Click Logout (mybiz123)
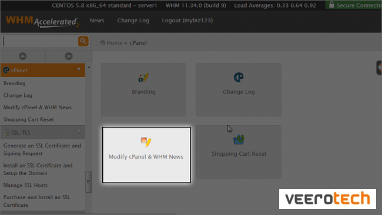This screenshot has height=215, width=382. point(187,21)
